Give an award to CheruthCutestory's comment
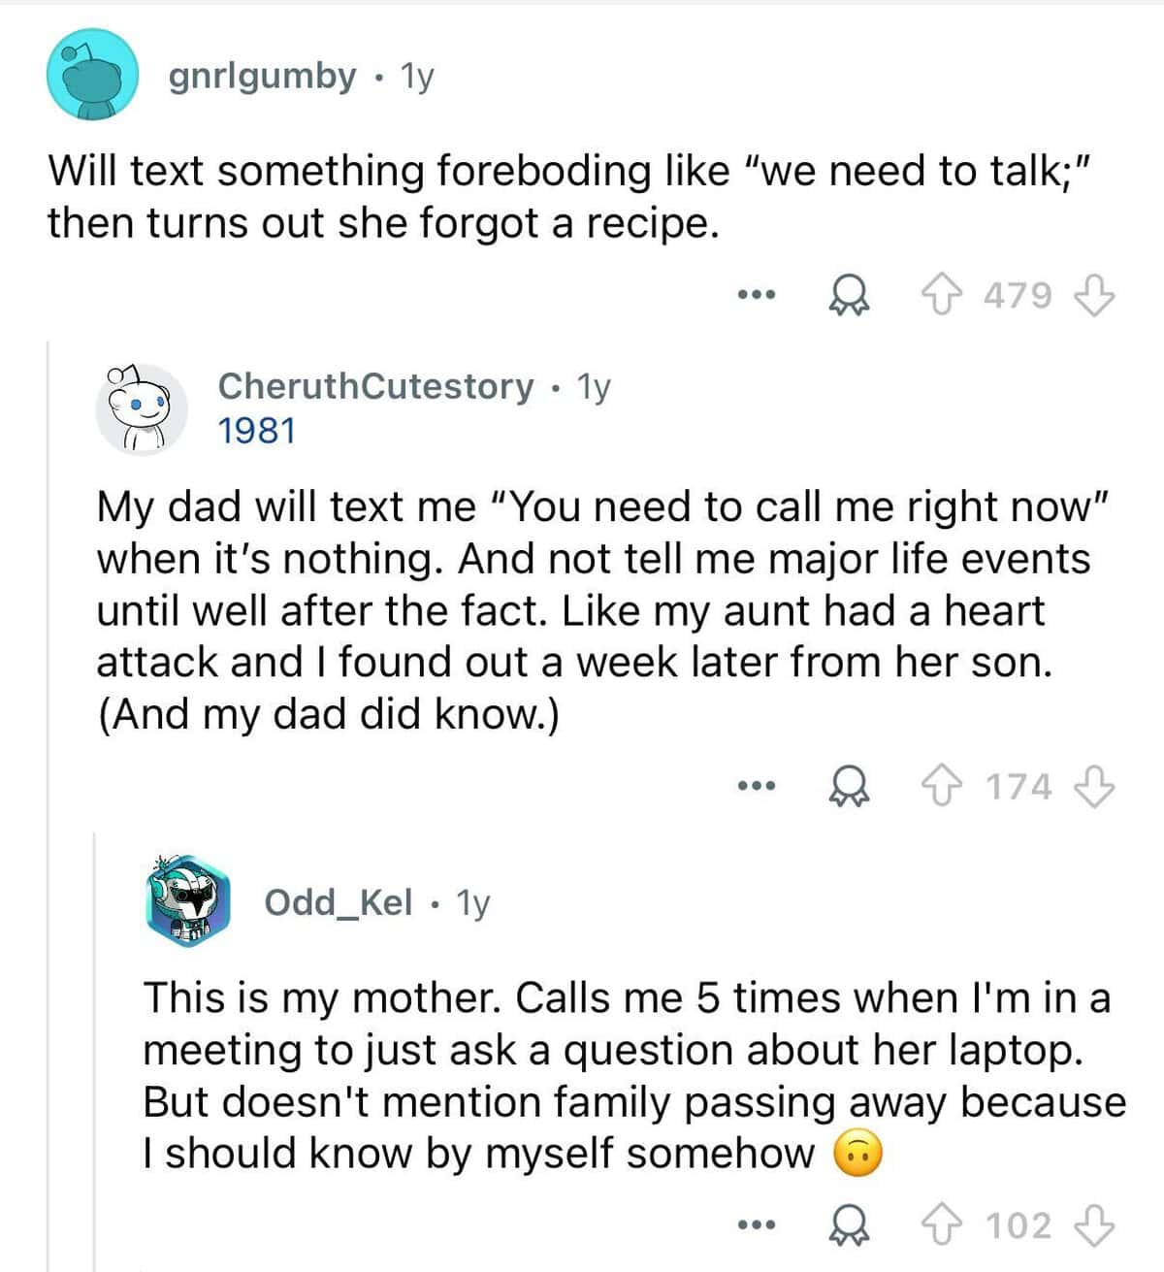1164x1272 pixels. click(849, 787)
